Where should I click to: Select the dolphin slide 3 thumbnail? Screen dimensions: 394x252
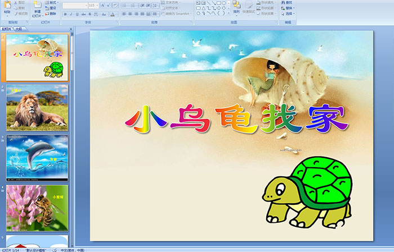[37, 158]
